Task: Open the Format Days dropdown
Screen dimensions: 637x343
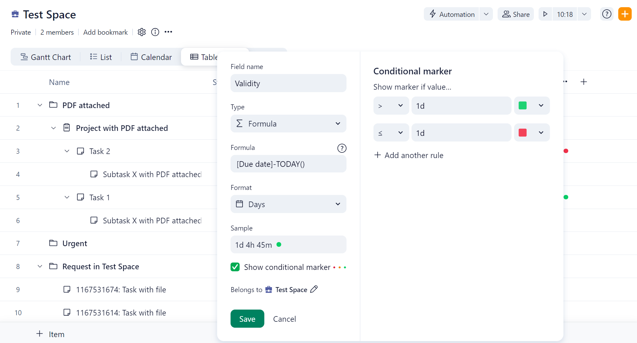Action: [x=288, y=204]
